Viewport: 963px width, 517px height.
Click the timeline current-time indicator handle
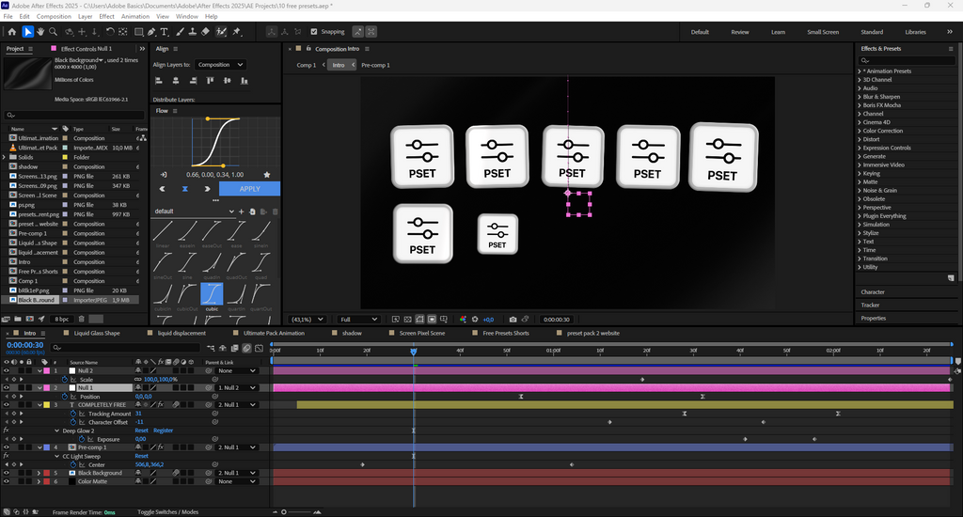(413, 352)
